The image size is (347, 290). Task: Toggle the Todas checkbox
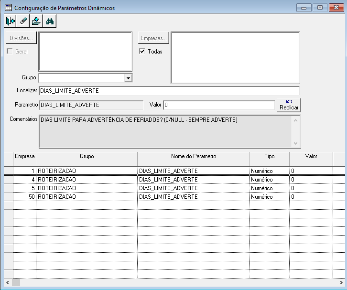tap(142, 51)
